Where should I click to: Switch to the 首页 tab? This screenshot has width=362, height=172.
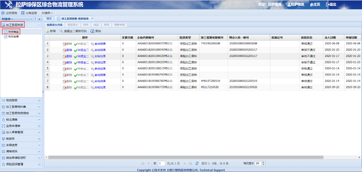click(49, 19)
